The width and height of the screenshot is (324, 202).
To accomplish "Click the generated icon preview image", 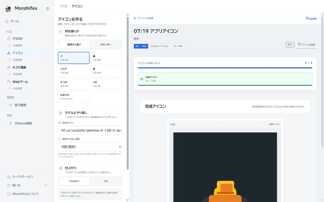I will click(x=225, y=167).
